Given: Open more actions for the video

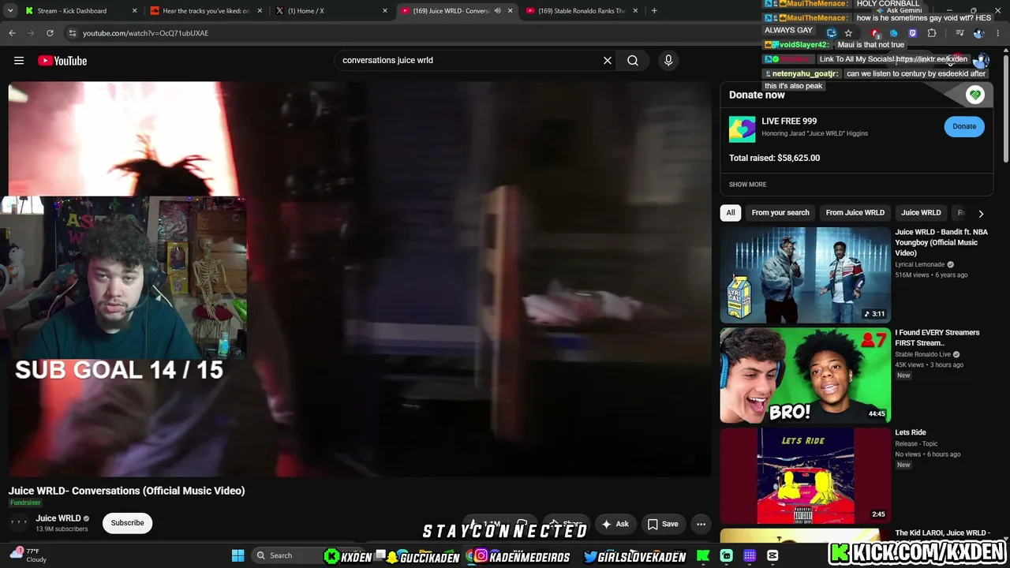Looking at the screenshot, I should pyautogui.click(x=701, y=524).
